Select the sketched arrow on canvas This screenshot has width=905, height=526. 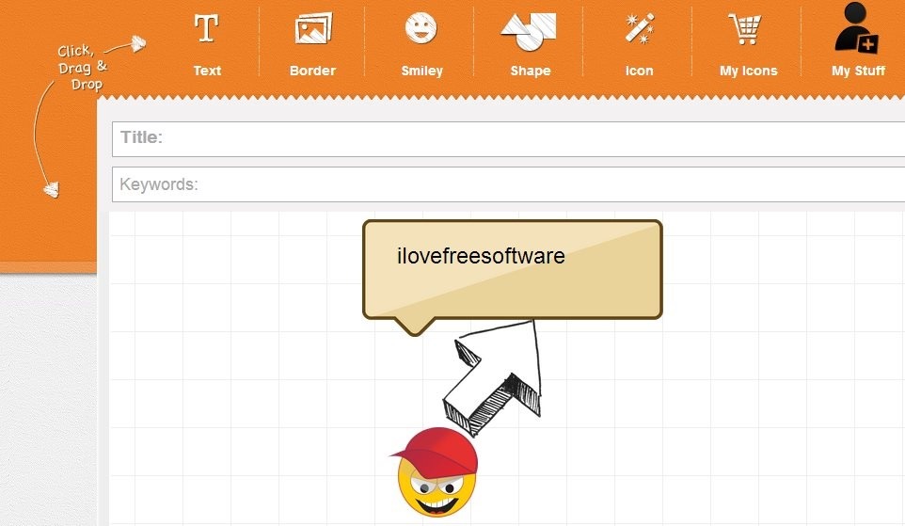(x=492, y=378)
